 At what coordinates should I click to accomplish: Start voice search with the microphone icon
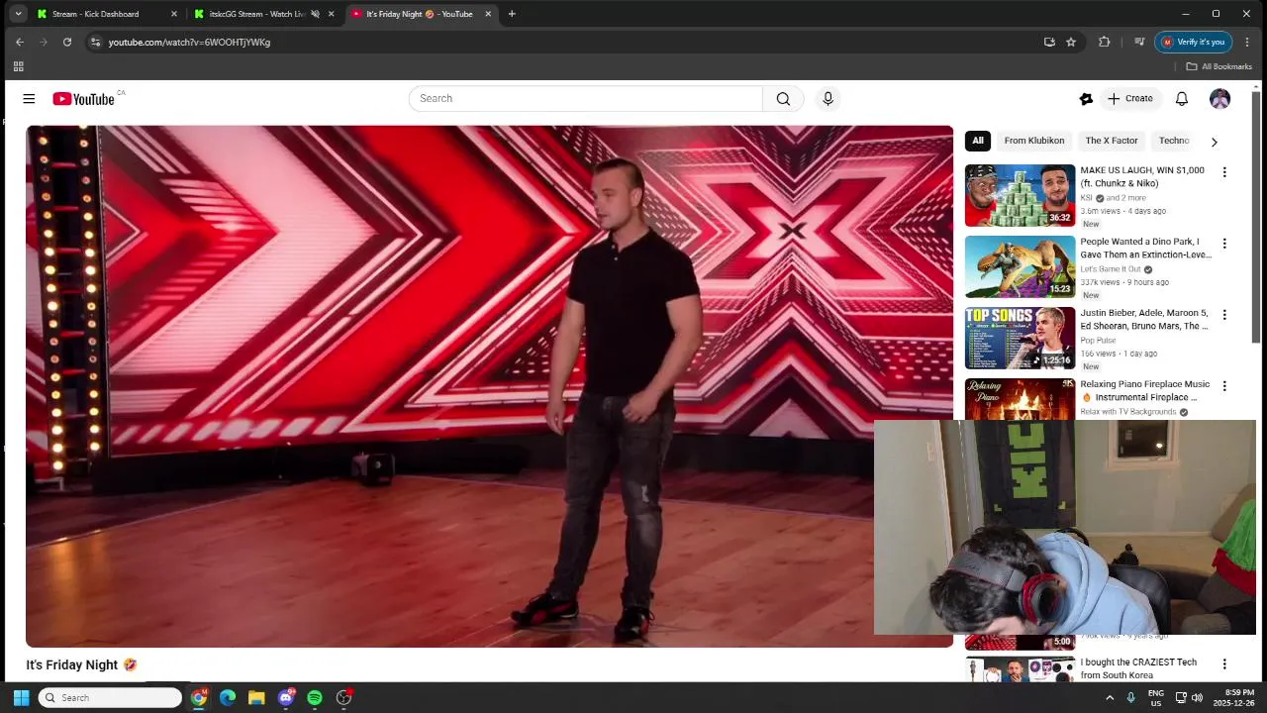coord(828,98)
